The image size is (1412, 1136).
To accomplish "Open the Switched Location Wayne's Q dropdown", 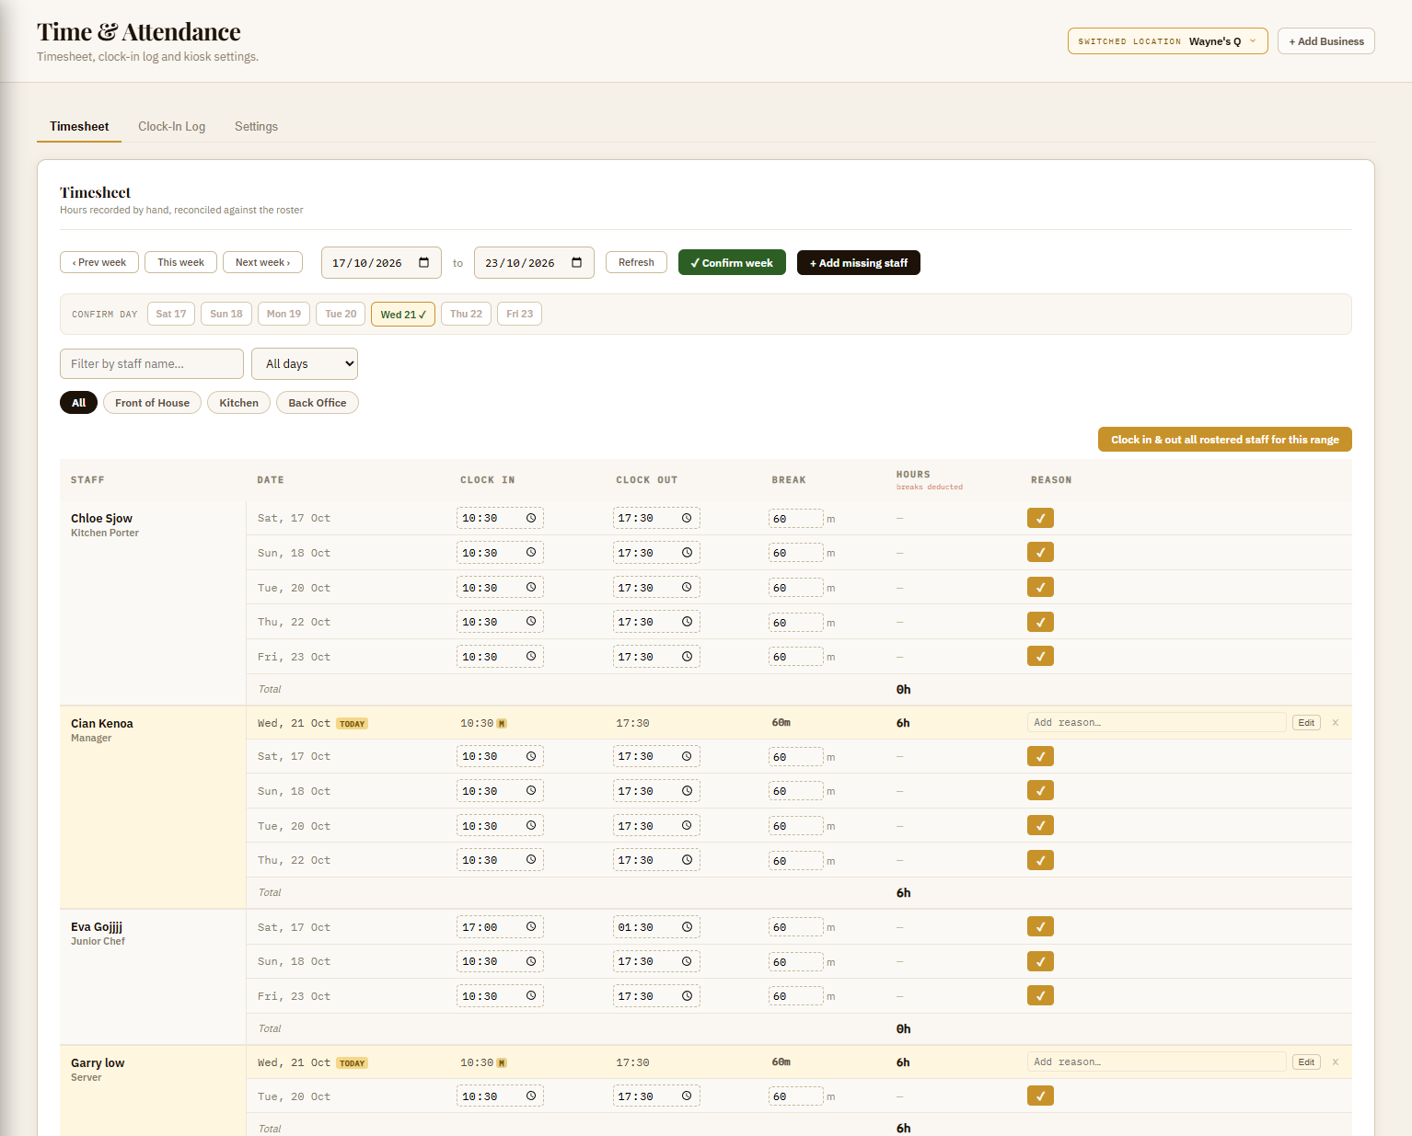I will tap(1167, 41).
